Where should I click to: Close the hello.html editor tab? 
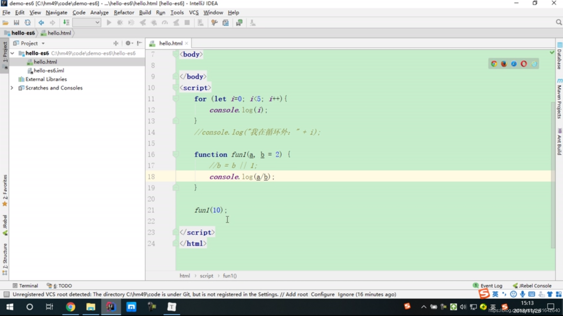point(186,43)
